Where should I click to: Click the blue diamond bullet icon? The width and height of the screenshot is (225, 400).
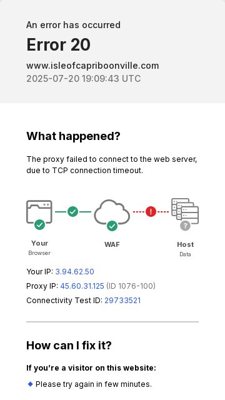[x=30, y=384]
